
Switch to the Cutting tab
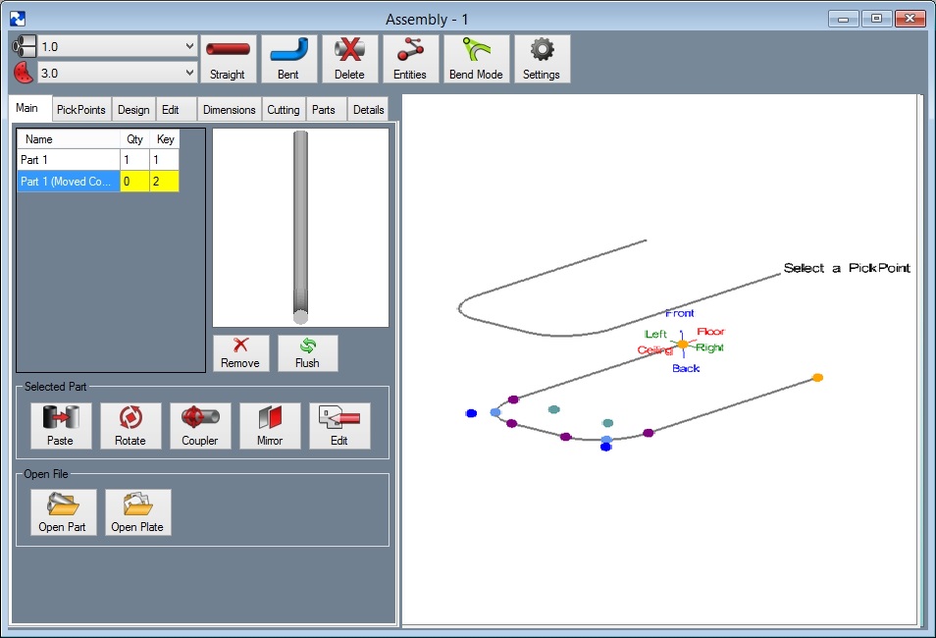(x=284, y=110)
